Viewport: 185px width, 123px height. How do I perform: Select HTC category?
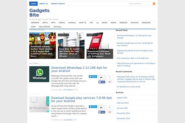(91, 22)
